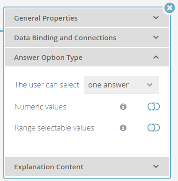Viewport: 178px width, 181px height.
Task: Click the info icon beside Range selectable values
Action: (x=123, y=128)
